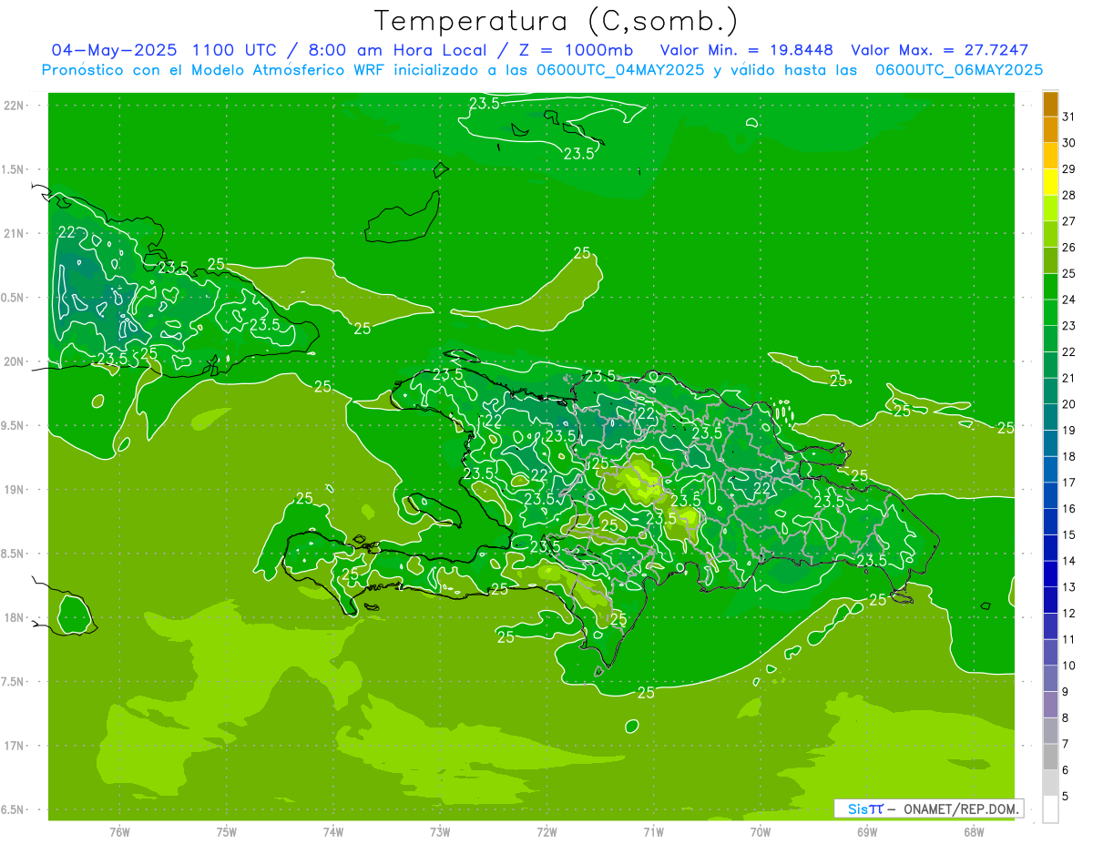Click the color bar legend value '5'

1066,796
